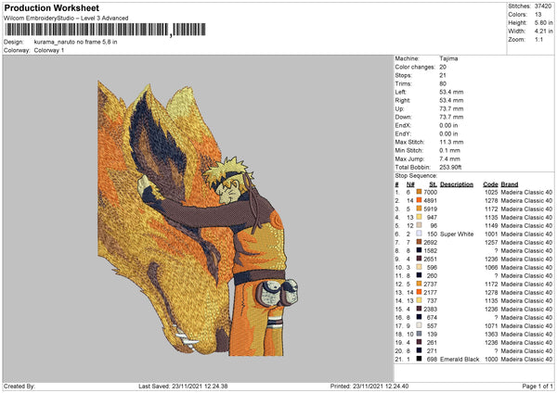Click stitch count 7000 in stop row 1

coord(430,192)
